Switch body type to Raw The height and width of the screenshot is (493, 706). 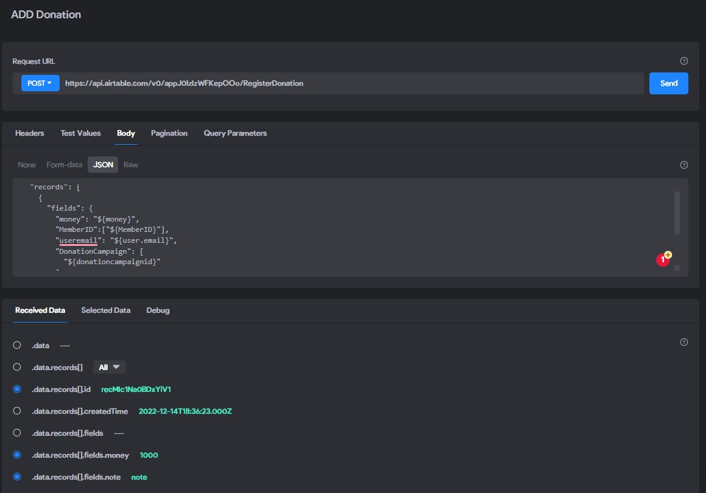click(131, 165)
